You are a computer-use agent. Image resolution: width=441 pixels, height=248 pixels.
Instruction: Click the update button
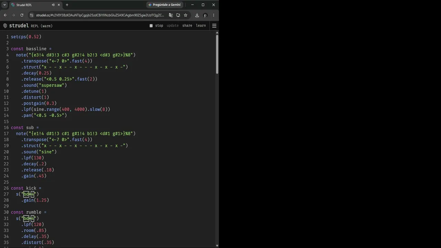coord(173,25)
